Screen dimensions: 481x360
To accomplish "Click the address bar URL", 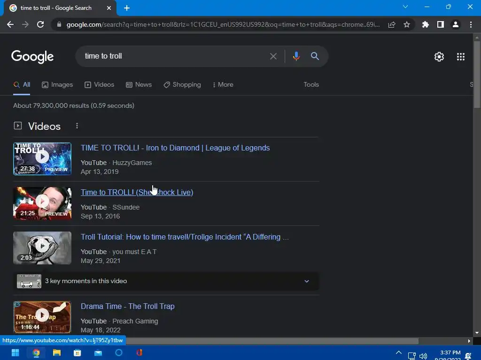I will tap(223, 24).
